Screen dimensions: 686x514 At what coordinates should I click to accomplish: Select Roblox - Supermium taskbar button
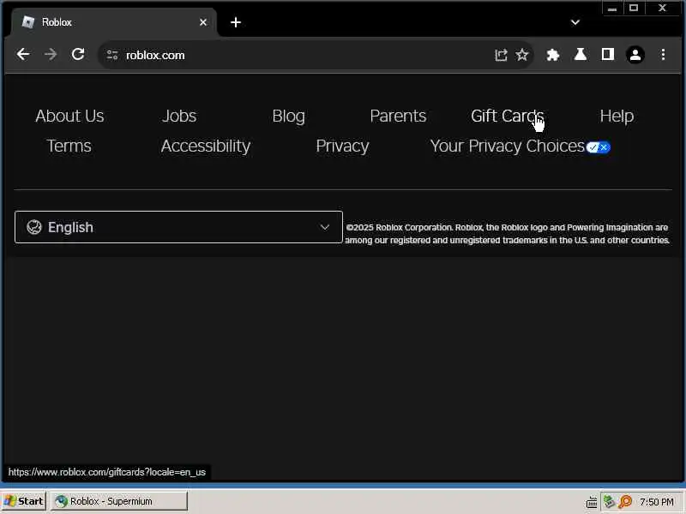[119, 501]
